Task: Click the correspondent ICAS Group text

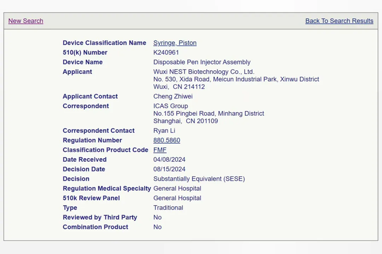Action: [170, 106]
